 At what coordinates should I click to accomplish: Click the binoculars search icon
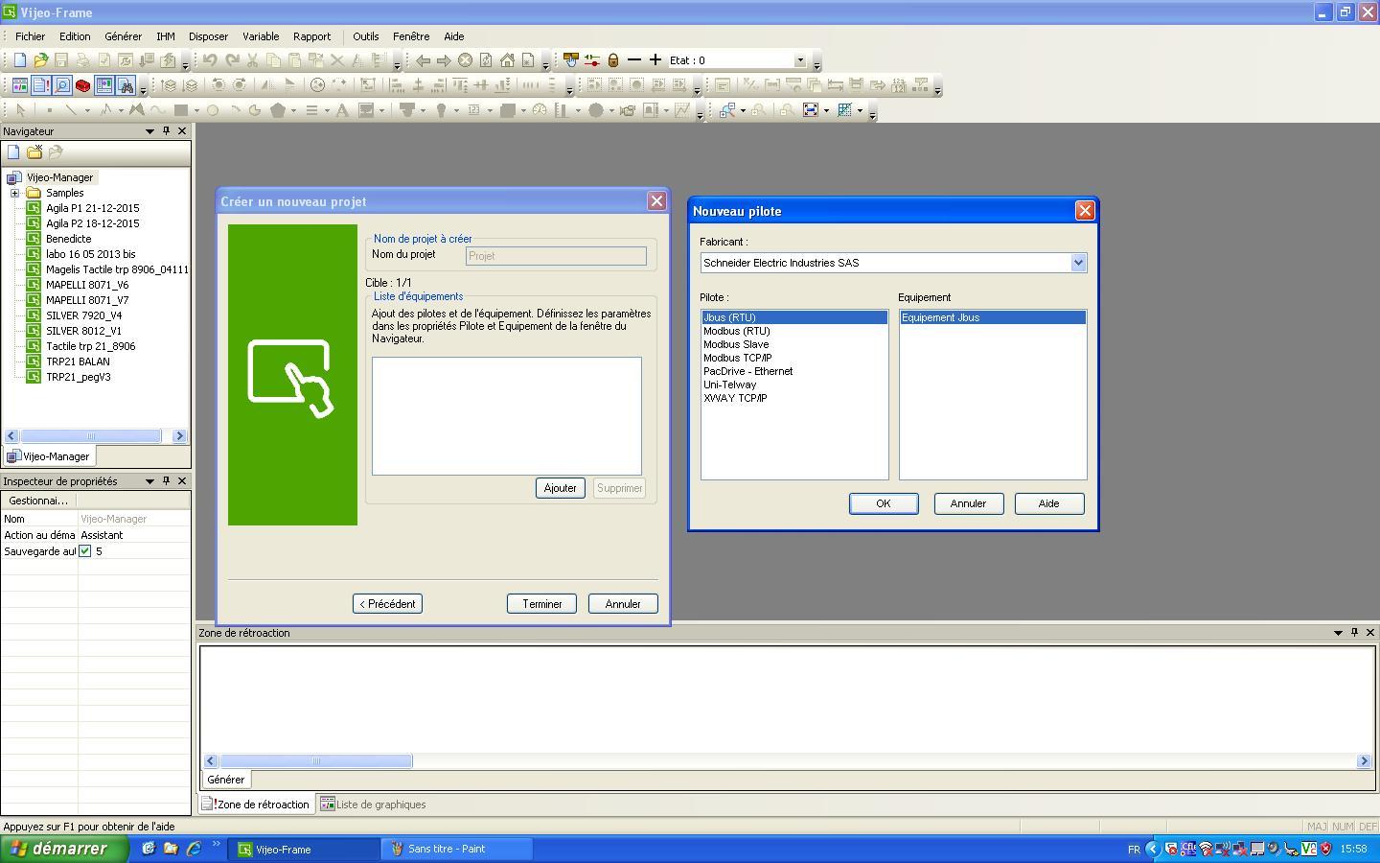coord(126,86)
